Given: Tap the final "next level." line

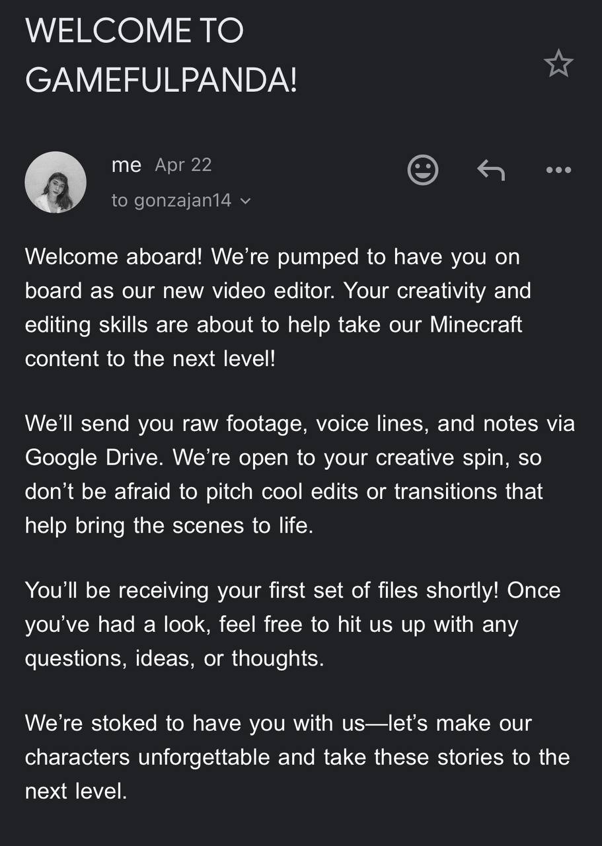Looking at the screenshot, I should coord(76,791).
